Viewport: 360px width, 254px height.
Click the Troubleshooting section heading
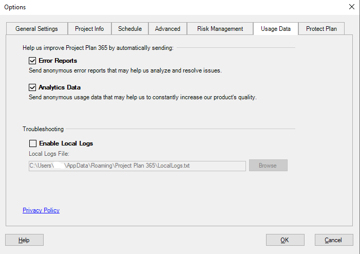pyautogui.click(x=43, y=129)
